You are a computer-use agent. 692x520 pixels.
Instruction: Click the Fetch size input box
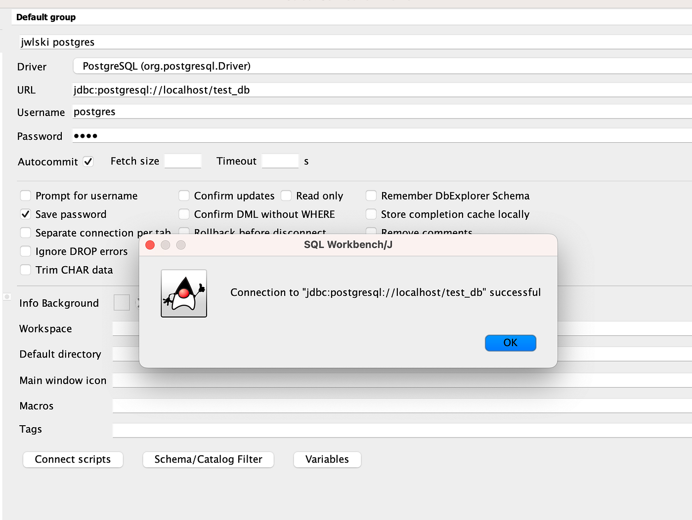click(183, 161)
